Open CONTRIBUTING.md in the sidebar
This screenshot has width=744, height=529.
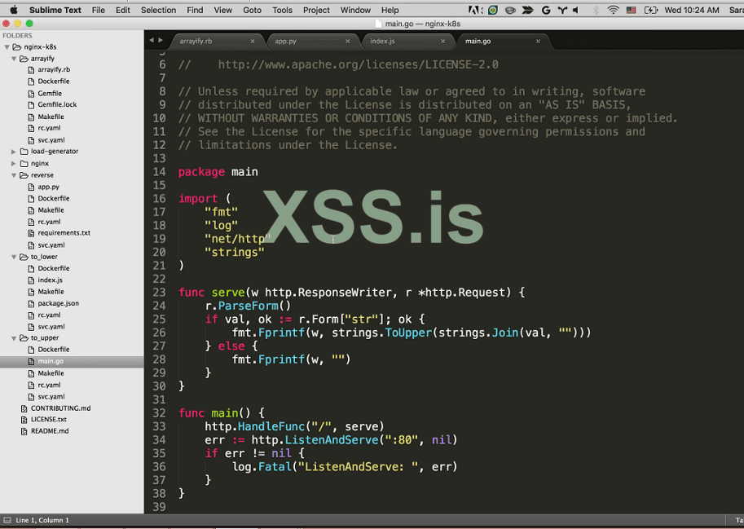(x=61, y=408)
